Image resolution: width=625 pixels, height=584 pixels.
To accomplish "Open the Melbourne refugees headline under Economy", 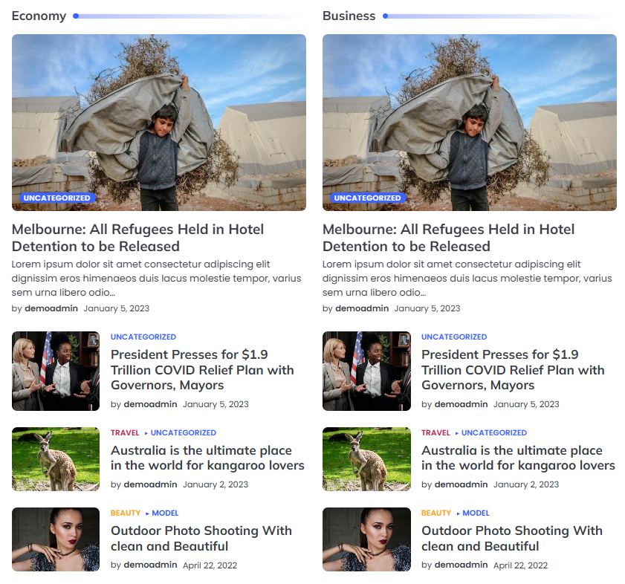I will (x=137, y=238).
